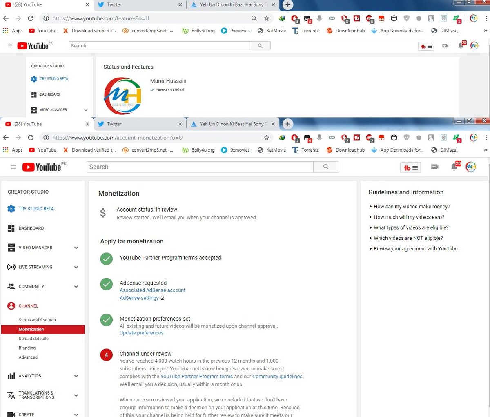This screenshot has width=490, height=417.
Task: Click the Try Studio Beta gear in Monetization window
Action: (x=11, y=209)
